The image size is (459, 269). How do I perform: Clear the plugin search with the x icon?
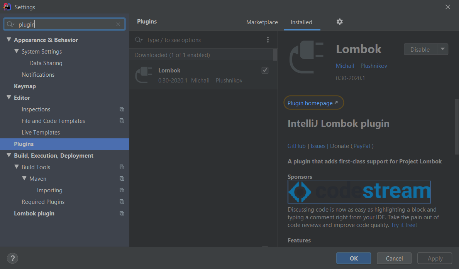tap(118, 24)
